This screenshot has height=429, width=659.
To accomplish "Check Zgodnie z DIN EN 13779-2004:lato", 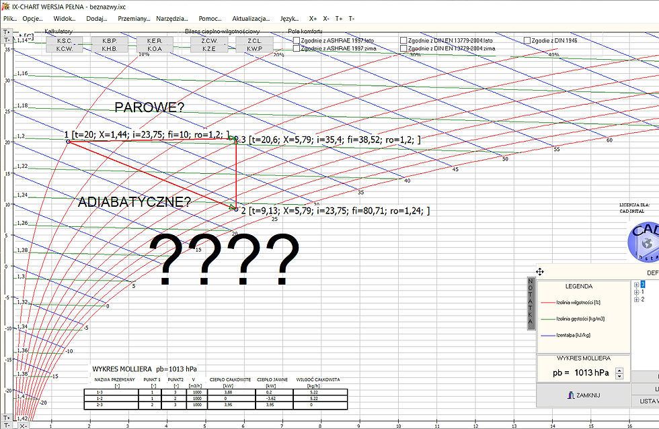I will [x=403, y=40].
